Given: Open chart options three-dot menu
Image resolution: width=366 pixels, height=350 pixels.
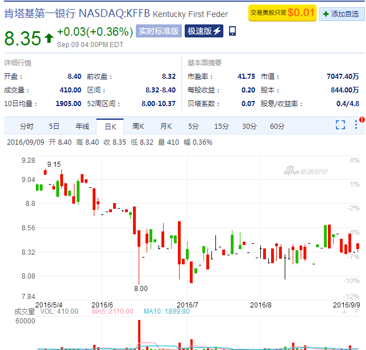Looking at the screenshot, I should 356,124.
